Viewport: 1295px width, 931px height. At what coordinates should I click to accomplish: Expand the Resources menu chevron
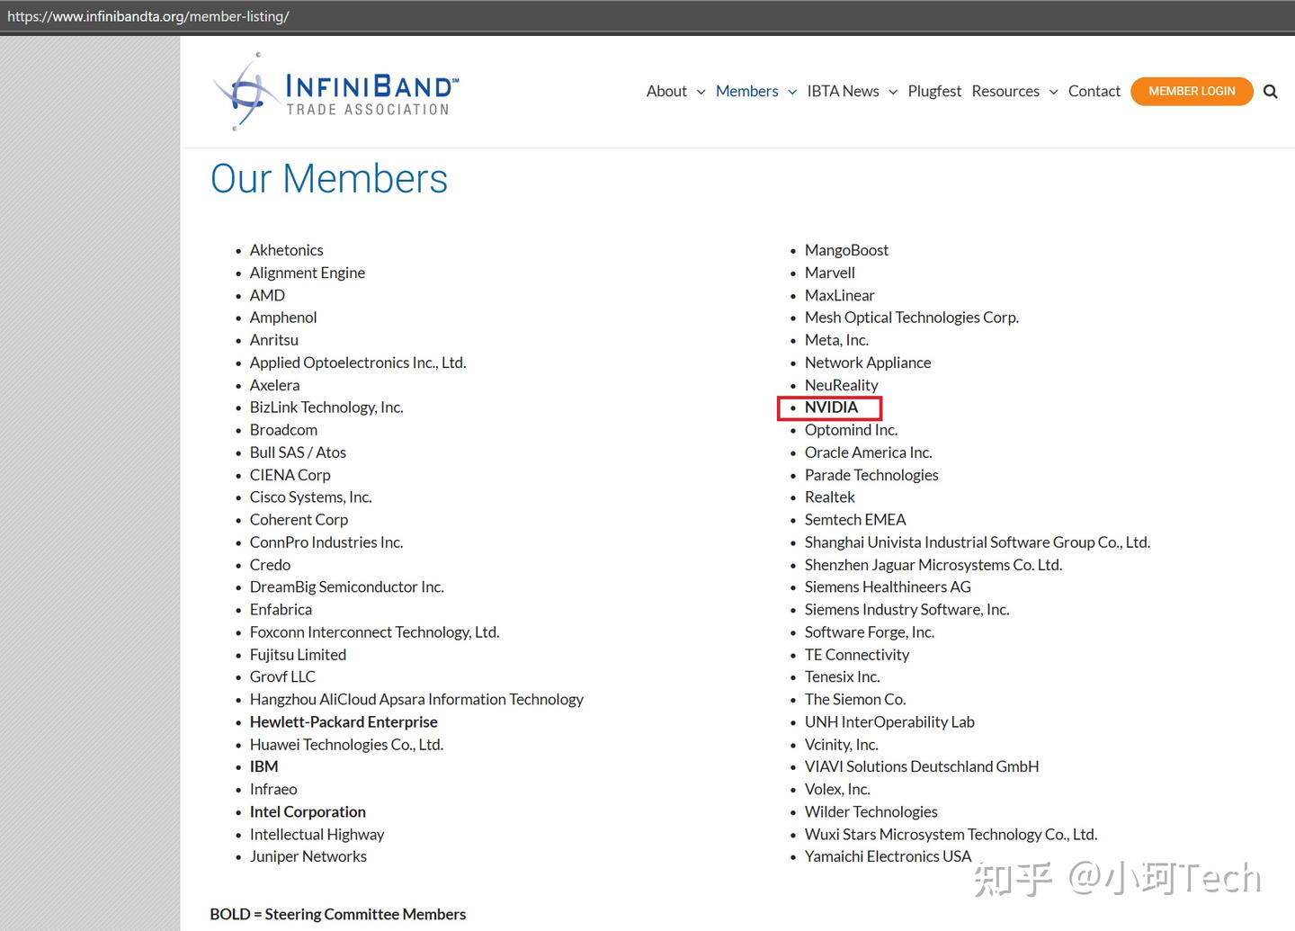(1053, 92)
